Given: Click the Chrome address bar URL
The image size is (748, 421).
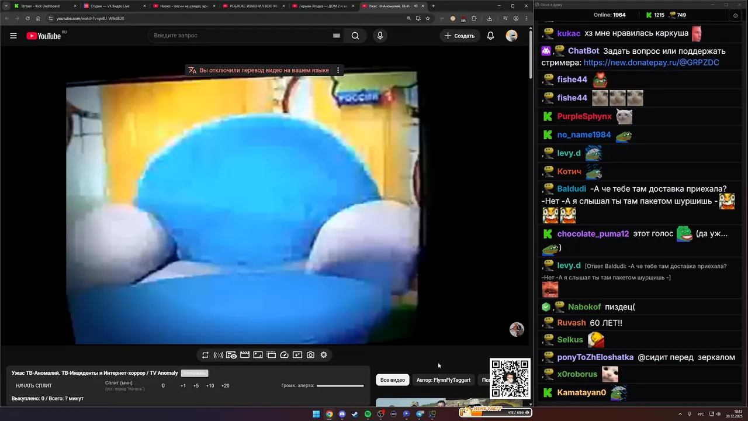Looking at the screenshot, I should tap(90, 18).
